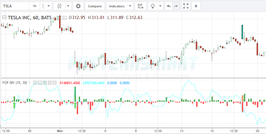This screenshot has width=266, height=134.
Task: Click the tall teal candlestick in the price chart
Action: (242, 32)
